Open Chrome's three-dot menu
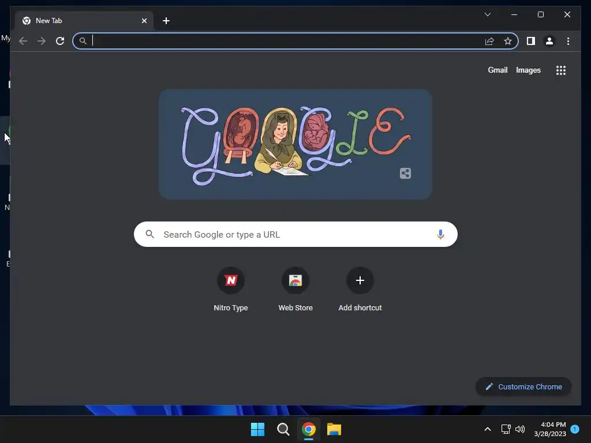The height and width of the screenshot is (443, 591). click(x=568, y=41)
